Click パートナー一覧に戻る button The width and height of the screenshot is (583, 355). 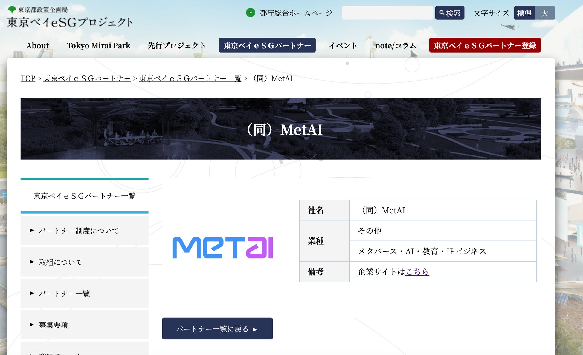tap(217, 329)
